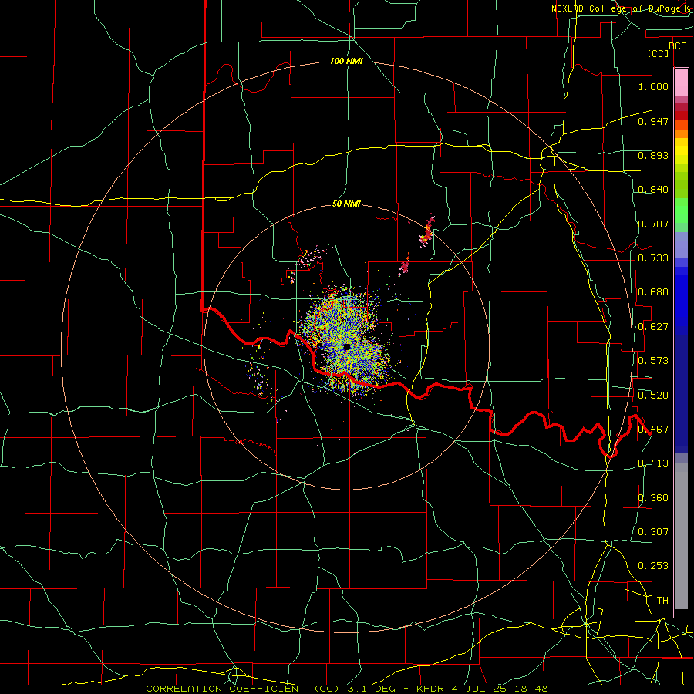Click the "3.1 DEG" elevation angle text
This screenshot has width=694, height=694.
[371, 689]
